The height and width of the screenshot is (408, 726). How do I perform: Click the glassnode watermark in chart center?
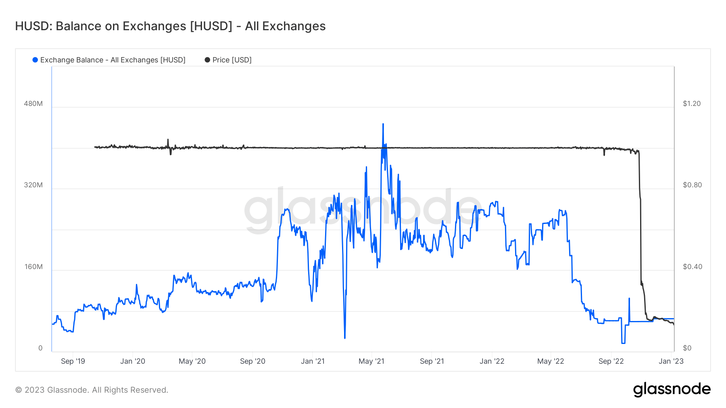362,209
